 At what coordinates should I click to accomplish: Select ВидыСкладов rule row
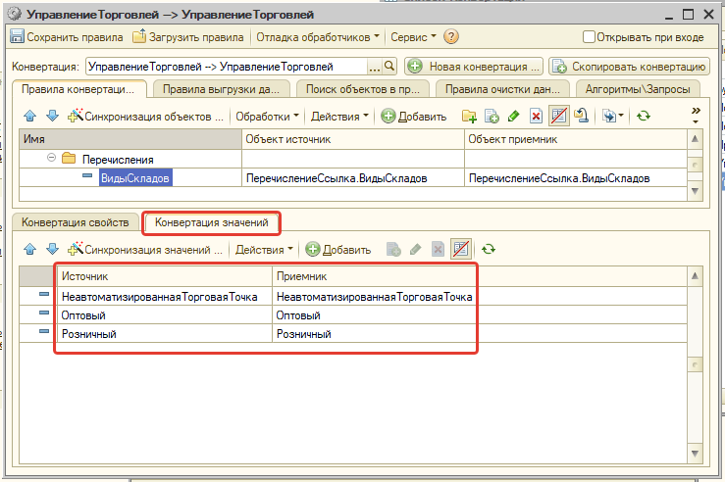click(x=135, y=178)
